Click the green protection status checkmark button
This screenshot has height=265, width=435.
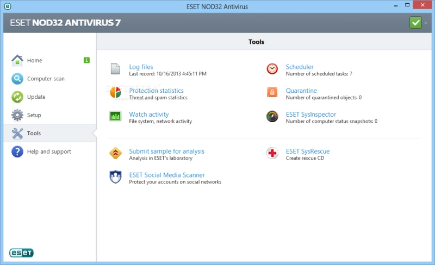415,23
